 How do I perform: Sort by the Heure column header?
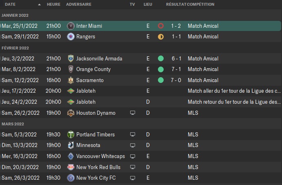point(53,4)
